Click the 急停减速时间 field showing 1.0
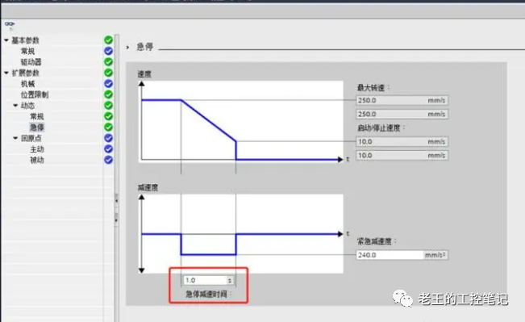The width and height of the screenshot is (525, 322). (x=208, y=280)
